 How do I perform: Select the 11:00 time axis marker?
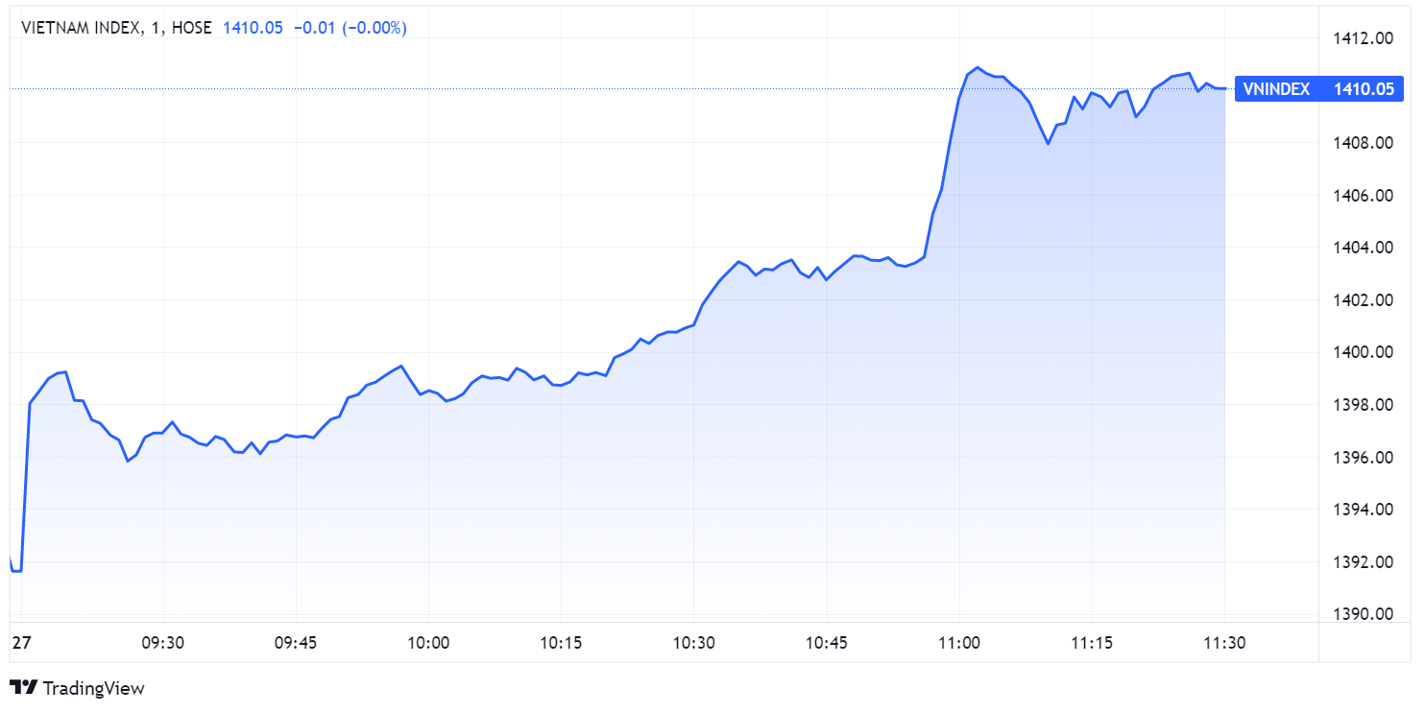click(x=959, y=643)
